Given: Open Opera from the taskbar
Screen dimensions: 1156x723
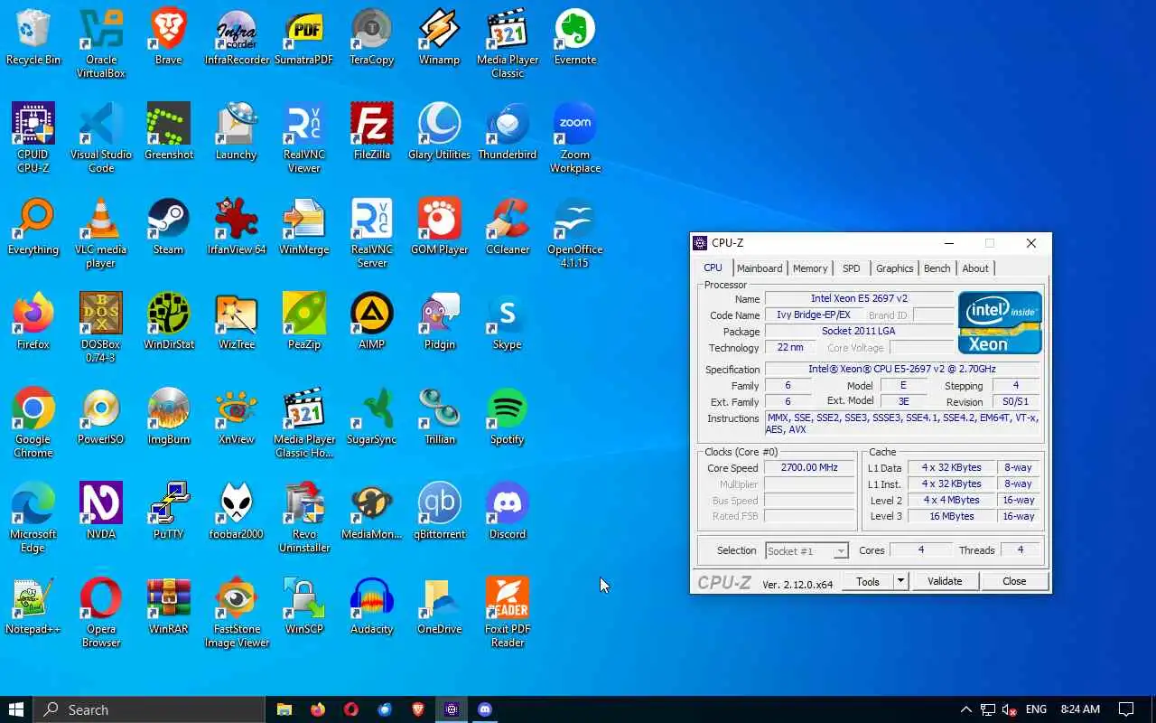Looking at the screenshot, I should point(351,709).
